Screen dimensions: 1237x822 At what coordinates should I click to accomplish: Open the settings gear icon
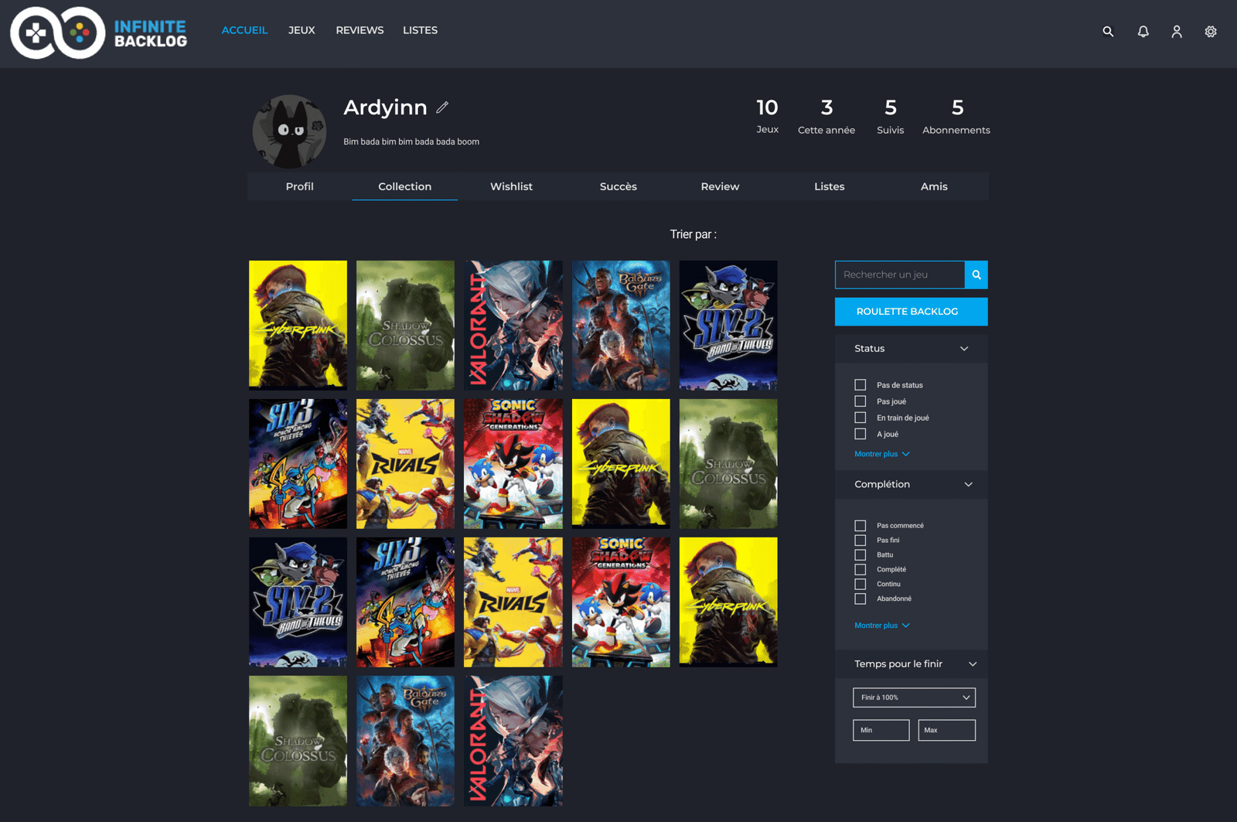click(1211, 32)
